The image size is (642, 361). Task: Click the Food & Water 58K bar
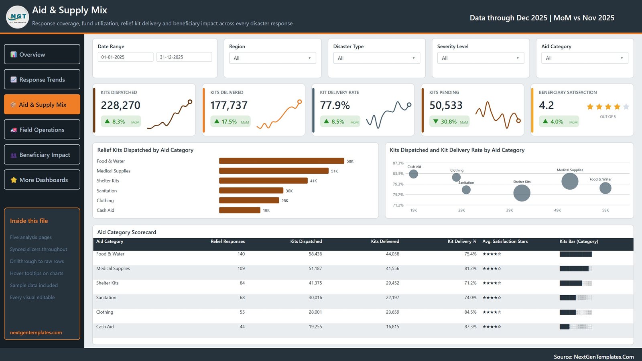pyautogui.click(x=282, y=161)
